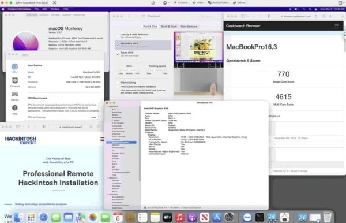
Task: Open the Geekbench Browser hamburger menu
Action: coord(336,26)
